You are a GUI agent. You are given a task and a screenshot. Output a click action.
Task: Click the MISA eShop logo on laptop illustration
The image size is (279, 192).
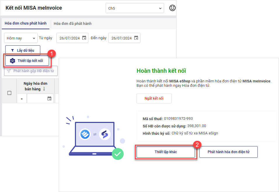(x=85, y=134)
